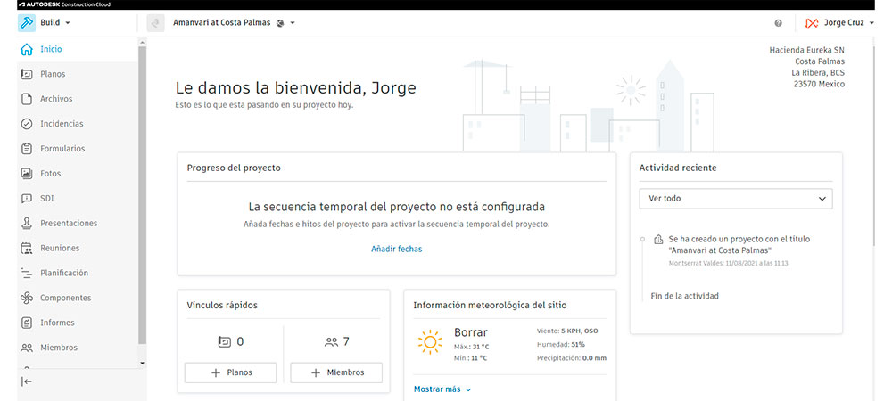Open the Build product switcher dropdown
892x401 pixels.
tap(45, 22)
